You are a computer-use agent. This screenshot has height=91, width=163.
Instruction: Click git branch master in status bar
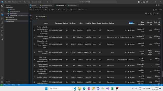click(x=6, y=85)
